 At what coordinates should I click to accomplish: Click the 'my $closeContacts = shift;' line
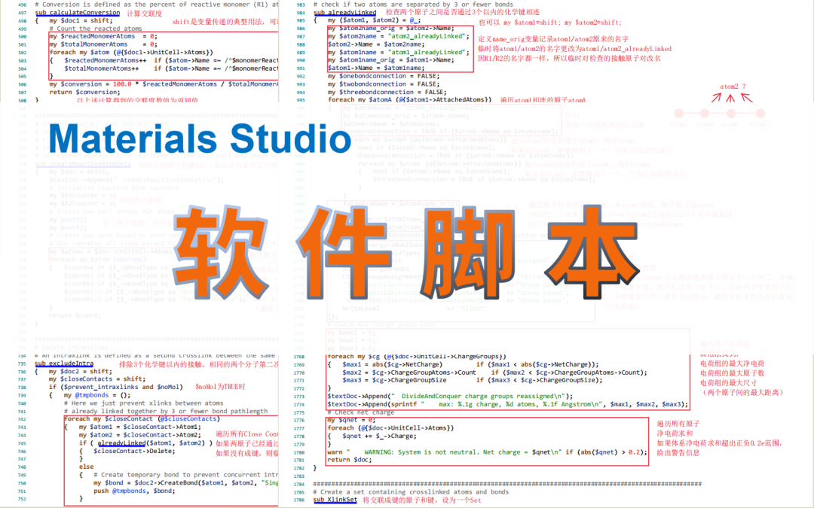click(x=97, y=379)
